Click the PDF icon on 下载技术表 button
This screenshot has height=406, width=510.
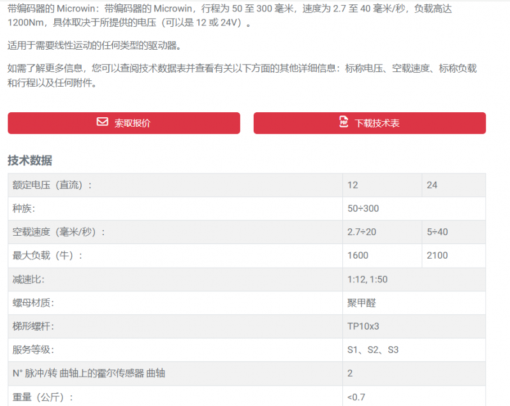coord(344,122)
